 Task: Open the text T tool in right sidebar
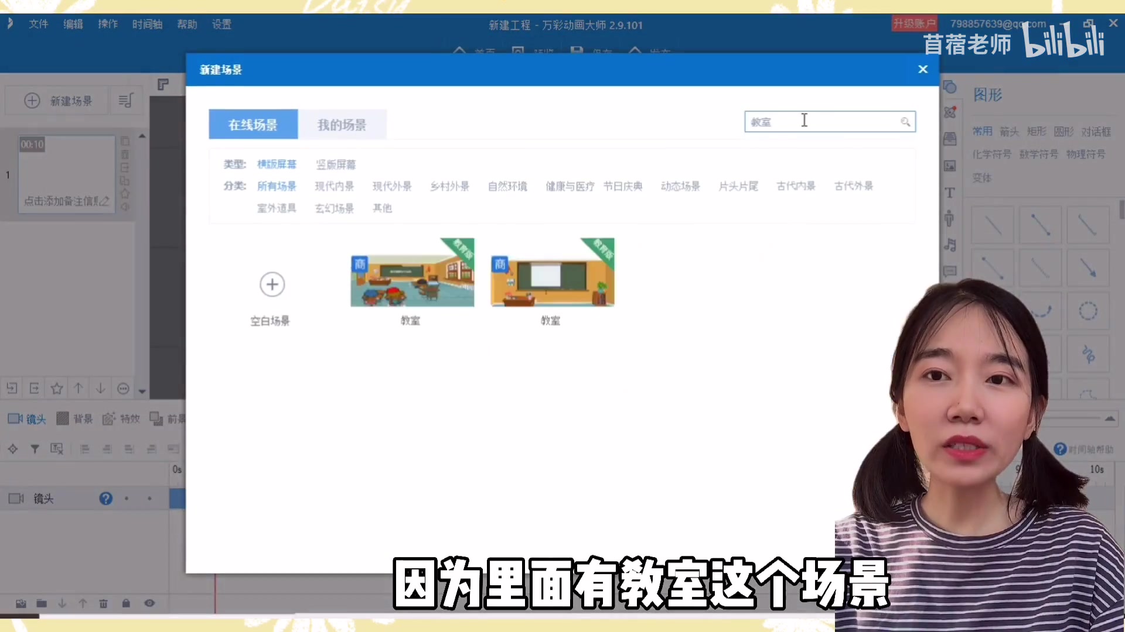coord(950,193)
